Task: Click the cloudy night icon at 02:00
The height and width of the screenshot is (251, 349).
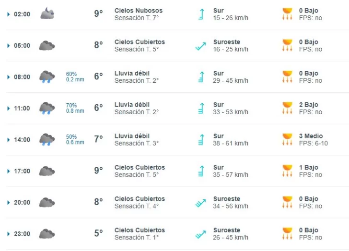Action: [x=47, y=13]
